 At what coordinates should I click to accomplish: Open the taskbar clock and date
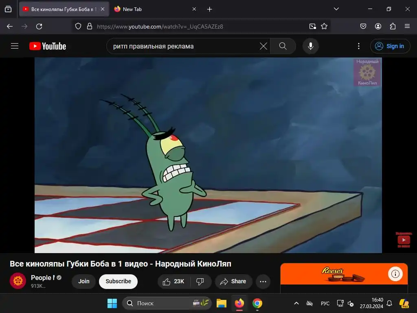coord(371,303)
